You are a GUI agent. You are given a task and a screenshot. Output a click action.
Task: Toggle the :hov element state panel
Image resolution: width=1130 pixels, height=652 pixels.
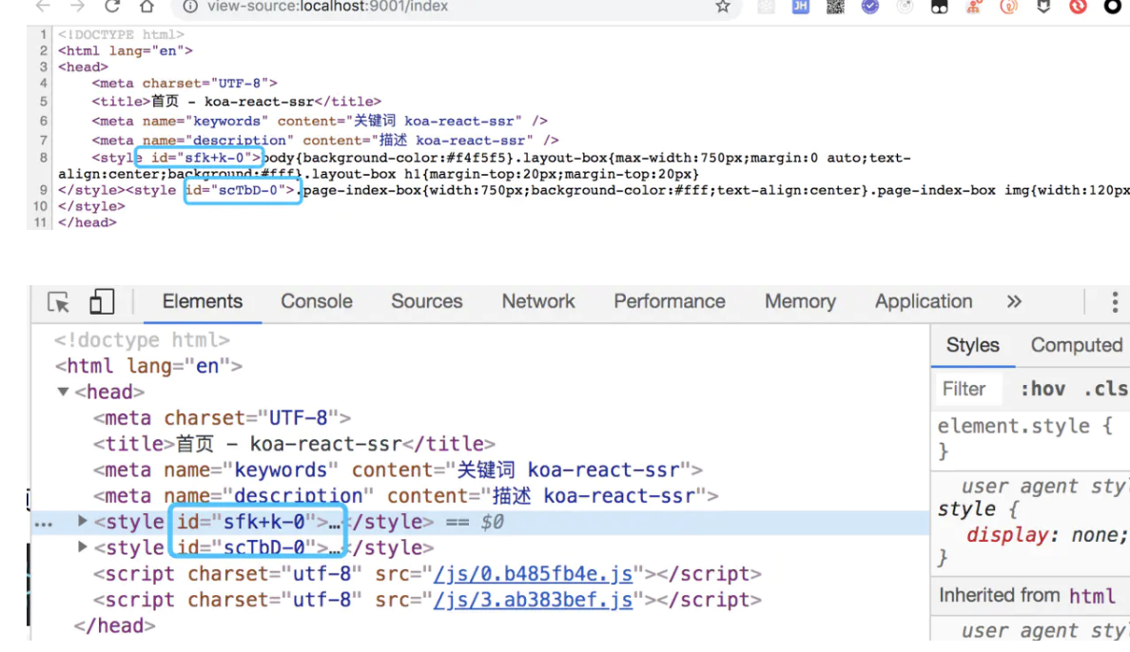[1042, 389]
